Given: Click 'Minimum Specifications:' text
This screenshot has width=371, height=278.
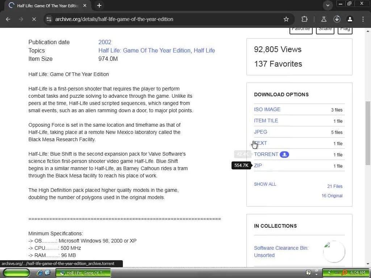Looking at the screenshot, I should (55, 233).
